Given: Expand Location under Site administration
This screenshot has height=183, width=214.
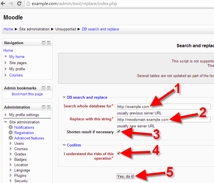Looking at the screenshot, I should 11,165.
